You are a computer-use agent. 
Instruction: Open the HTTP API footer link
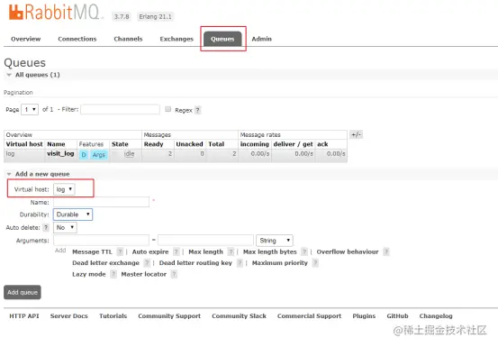(x=24, y=316)
